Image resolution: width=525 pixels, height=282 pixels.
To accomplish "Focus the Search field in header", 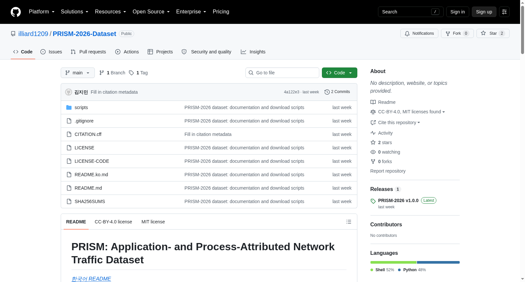I will pyautogui.click(x=411, y=12).
